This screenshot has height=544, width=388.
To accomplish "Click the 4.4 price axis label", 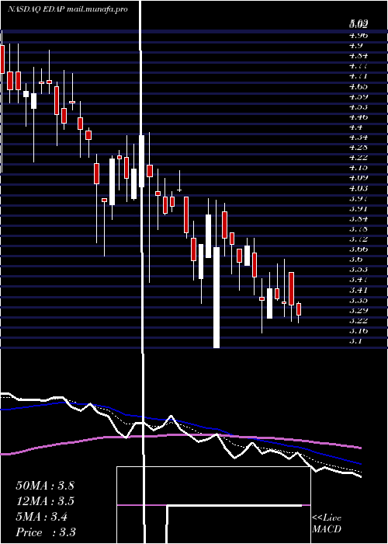I will tap(355, 127).
